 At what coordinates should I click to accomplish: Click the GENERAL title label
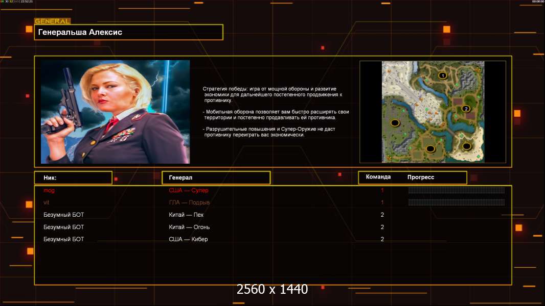coord(53,21)
